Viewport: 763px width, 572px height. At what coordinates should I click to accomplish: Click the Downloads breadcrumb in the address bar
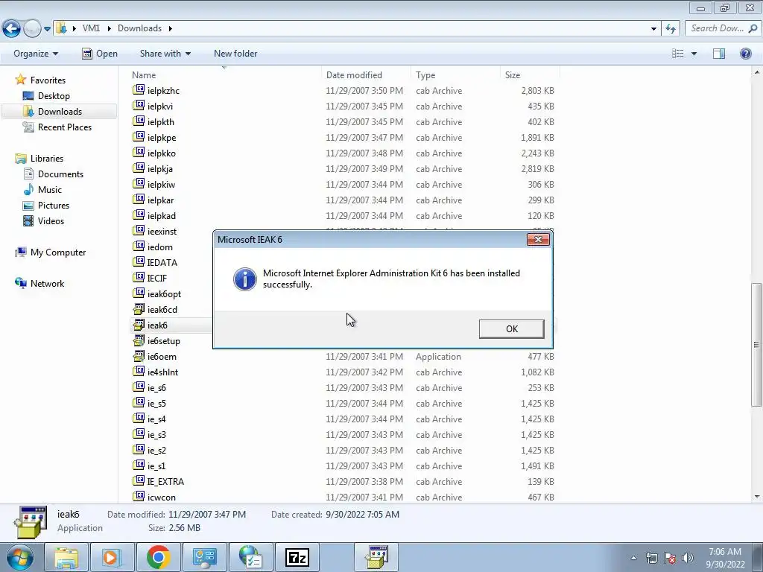139,28
